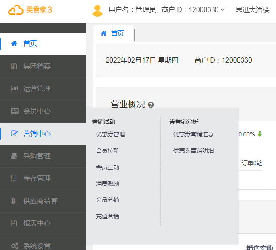Click the help icon beside 营业概况
The height and width of the screenshot is (250, 276).
pos(151,105)
